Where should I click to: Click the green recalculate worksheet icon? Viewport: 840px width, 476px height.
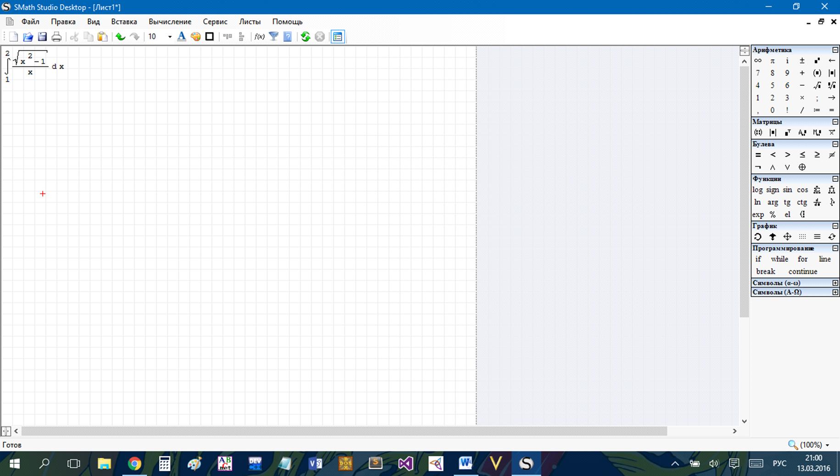click(x=305, y=37)
